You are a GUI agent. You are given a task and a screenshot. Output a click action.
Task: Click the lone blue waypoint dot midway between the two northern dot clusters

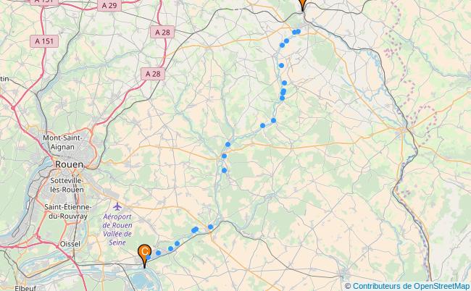point(281,65)
